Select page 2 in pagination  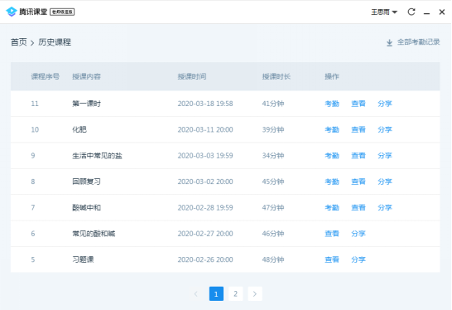click(235, 293)
